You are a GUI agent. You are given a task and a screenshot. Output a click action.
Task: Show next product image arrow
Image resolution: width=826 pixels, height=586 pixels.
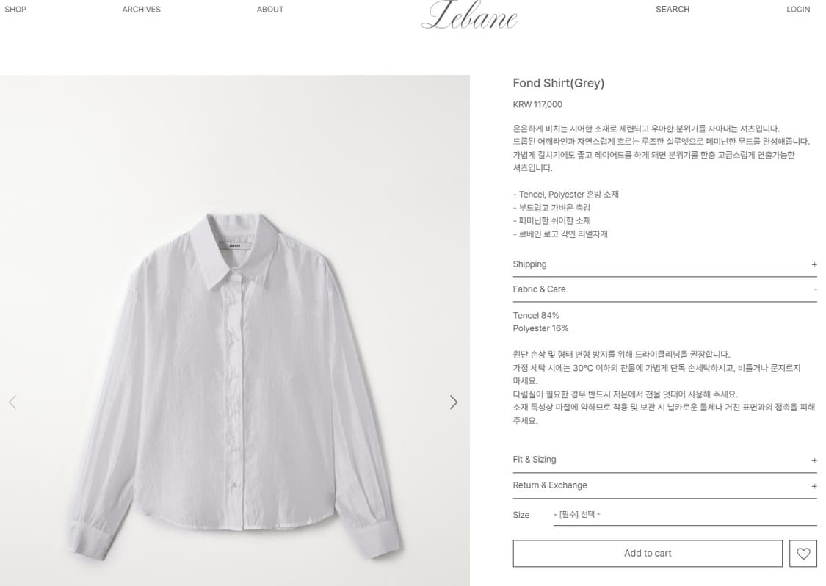click(x=454, y=402)
